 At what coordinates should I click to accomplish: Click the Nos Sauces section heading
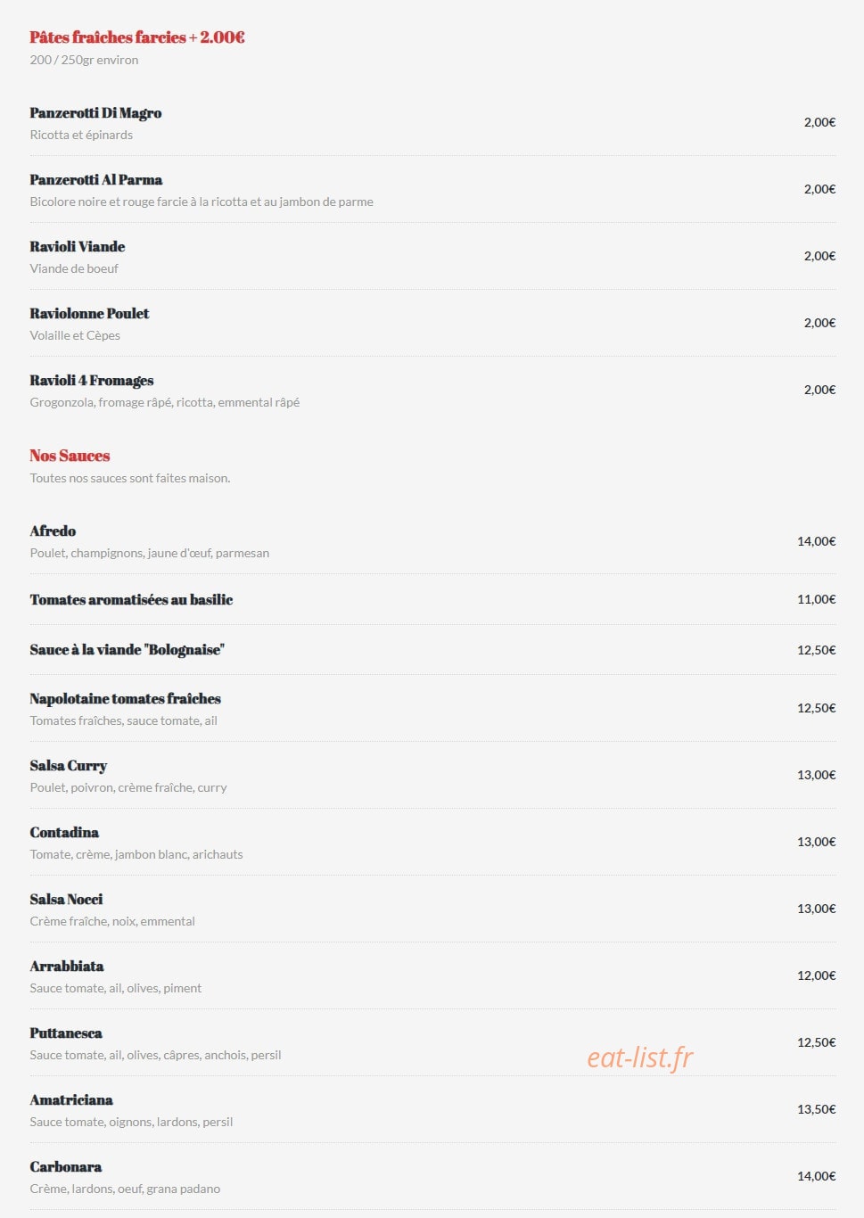tap(70, 456)
